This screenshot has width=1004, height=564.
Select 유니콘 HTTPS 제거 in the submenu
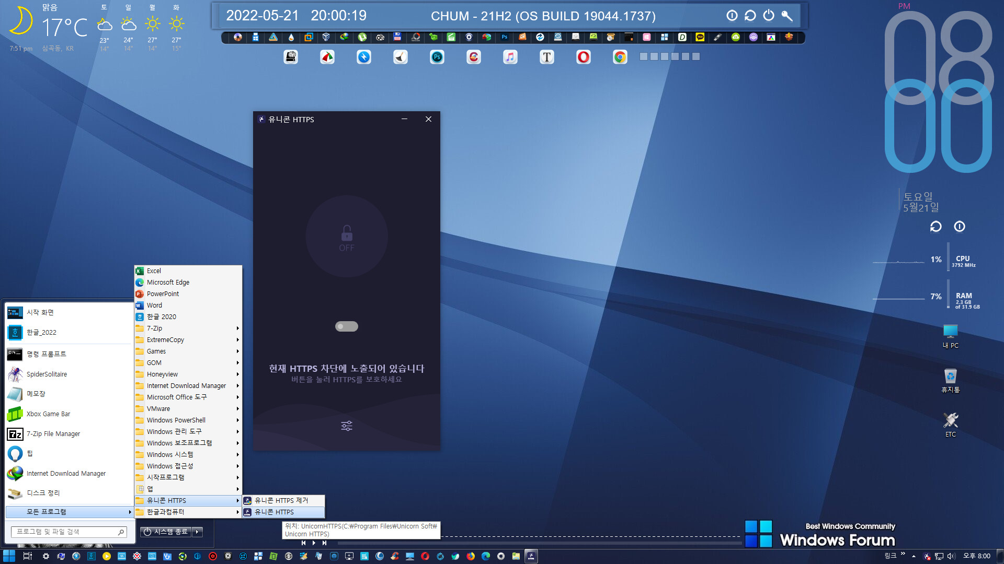coord(283,500)
